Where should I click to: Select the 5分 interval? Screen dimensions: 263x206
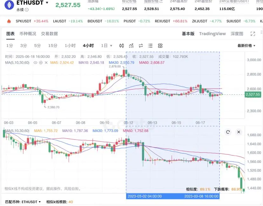37,46
